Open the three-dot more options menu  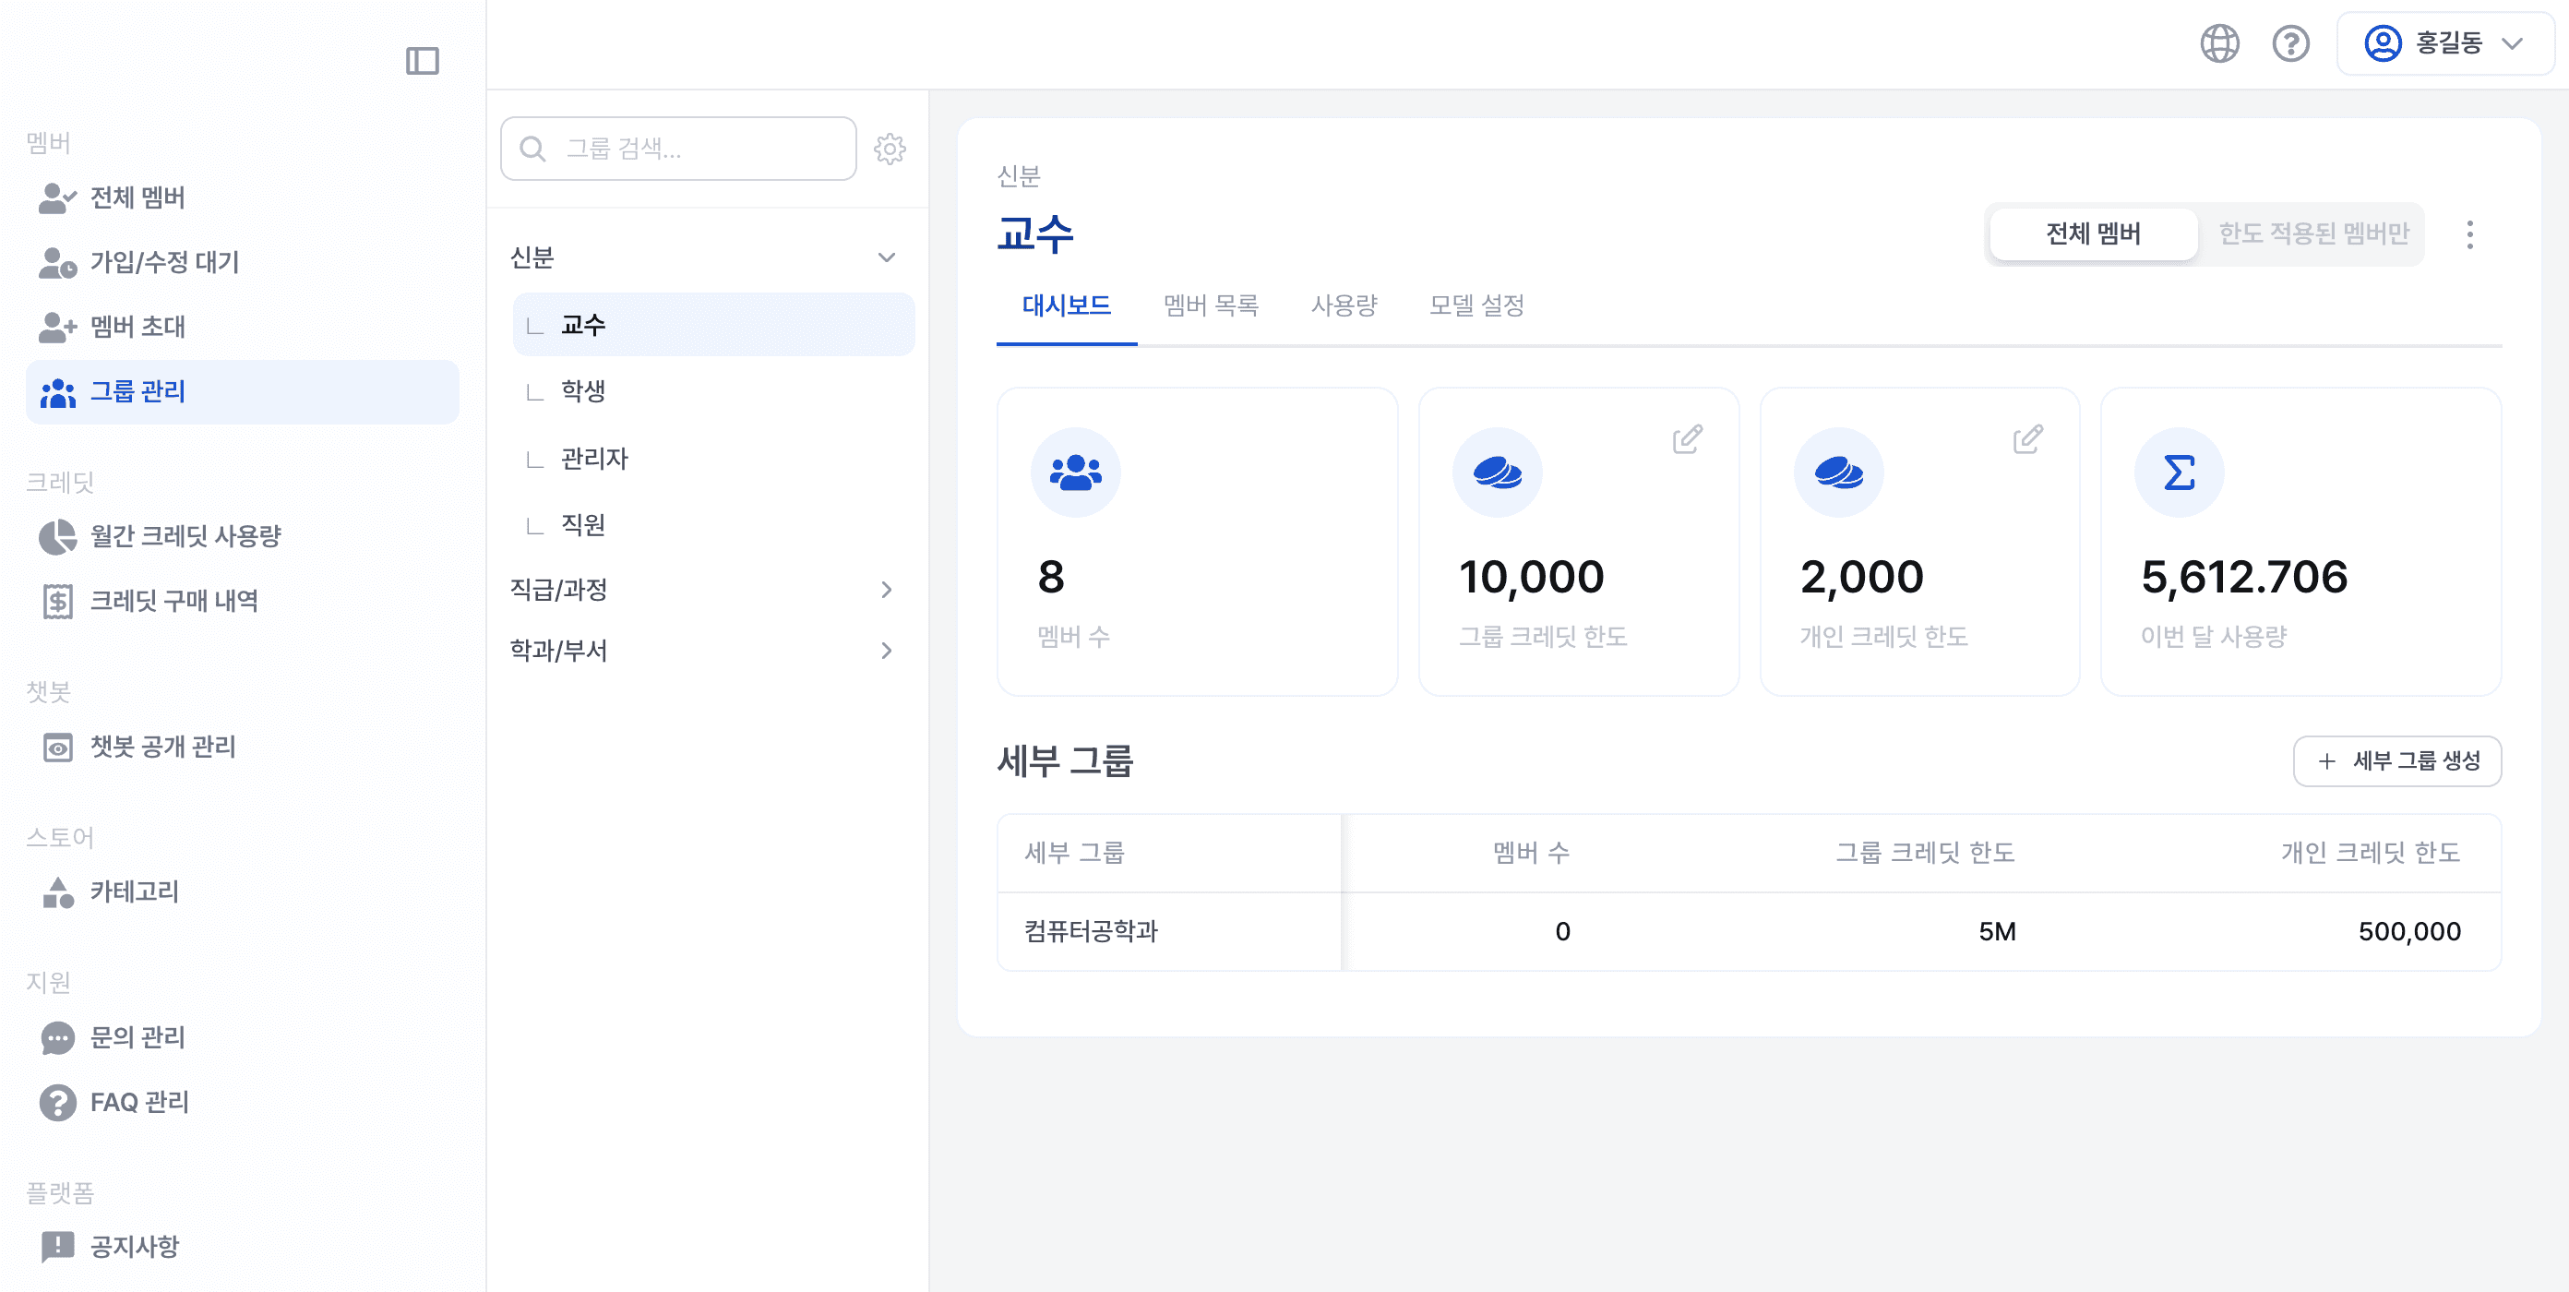pyautogui.click(x=2469, y=234)
